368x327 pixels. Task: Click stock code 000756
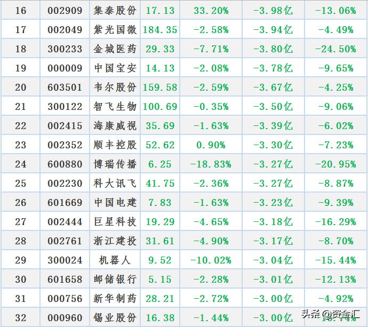pos(65,299)
